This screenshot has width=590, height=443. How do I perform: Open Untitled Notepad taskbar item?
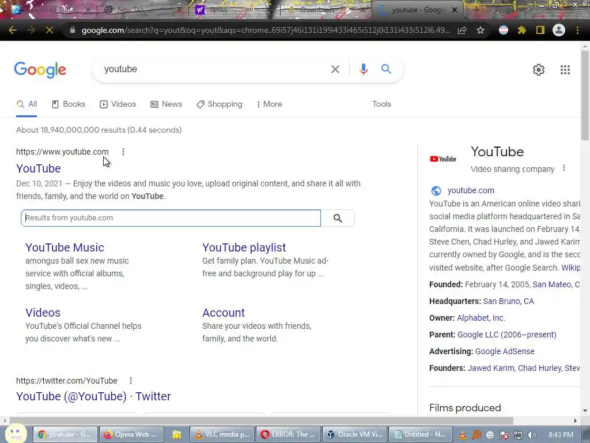tap(421, 434)
